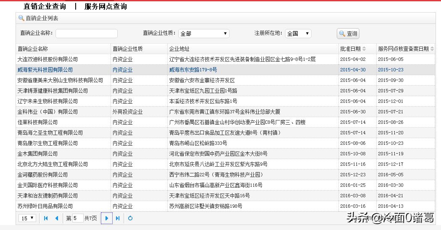Go to first page of results

[46, 218]
